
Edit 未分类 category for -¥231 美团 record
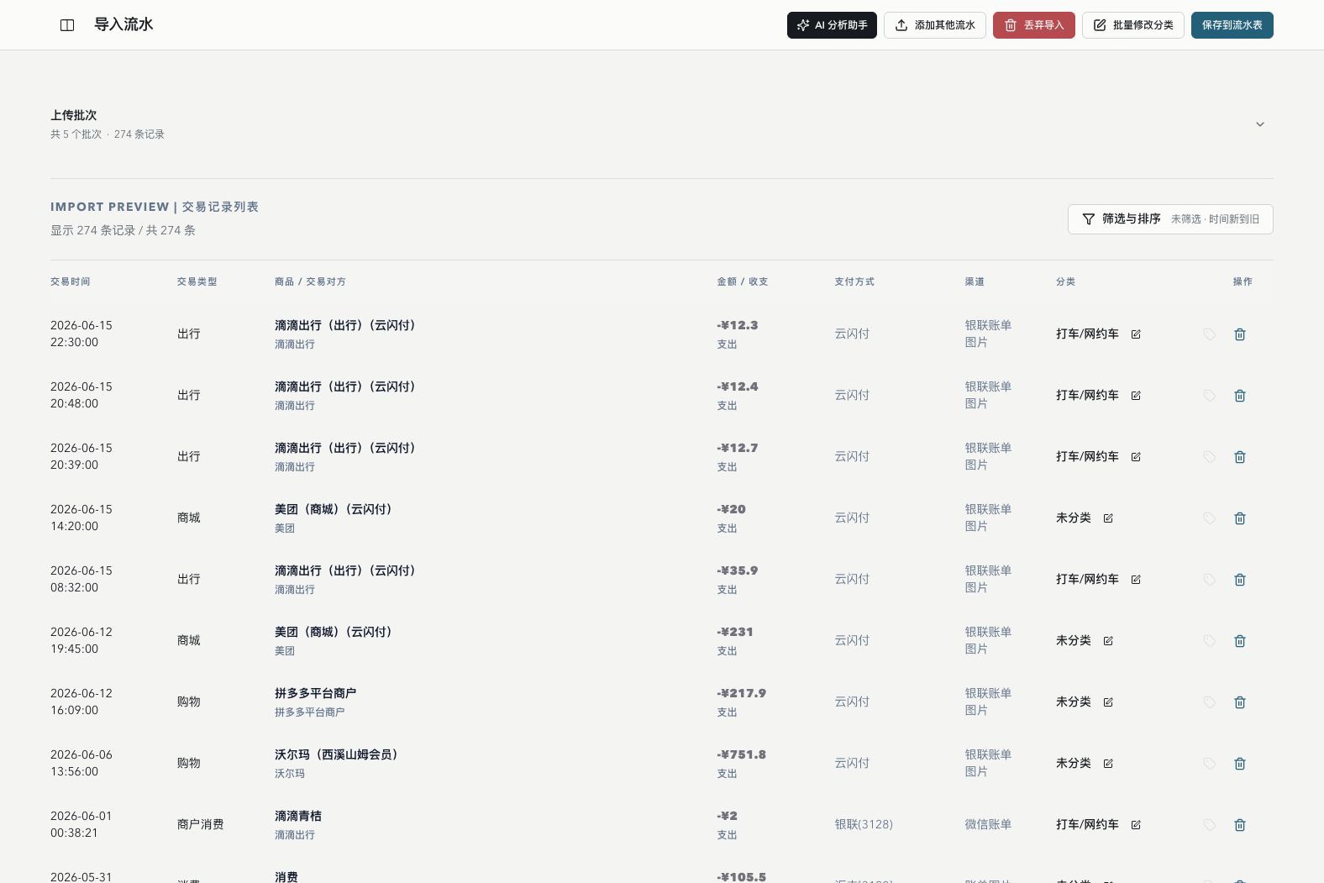1108,641
